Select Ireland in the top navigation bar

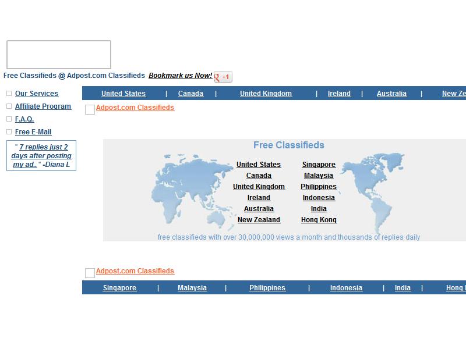[x=339, y=94]
